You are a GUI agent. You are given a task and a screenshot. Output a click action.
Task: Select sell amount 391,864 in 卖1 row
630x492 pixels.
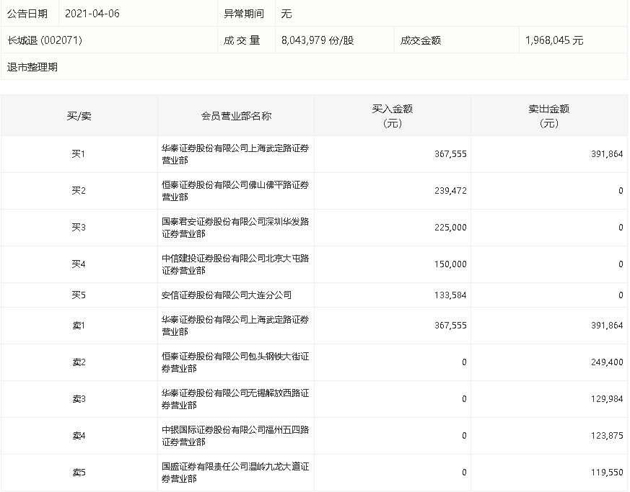pyautogui.click(x=607, y=326)
